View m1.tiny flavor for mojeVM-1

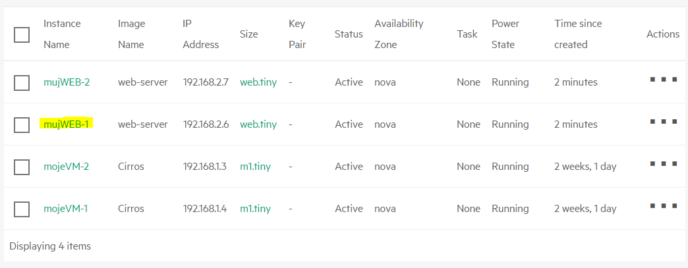pos(256,208)
